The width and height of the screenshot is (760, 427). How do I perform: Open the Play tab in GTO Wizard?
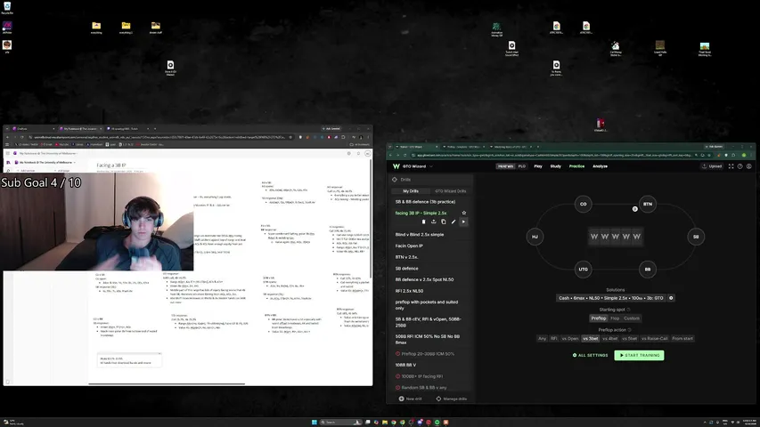pos(538,166)
